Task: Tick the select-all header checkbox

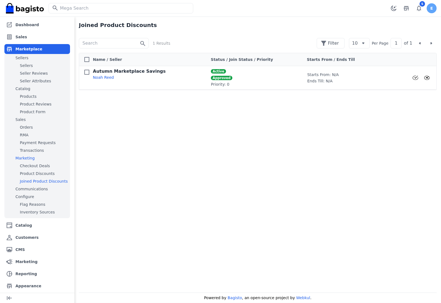Action: tap(87, 59)
